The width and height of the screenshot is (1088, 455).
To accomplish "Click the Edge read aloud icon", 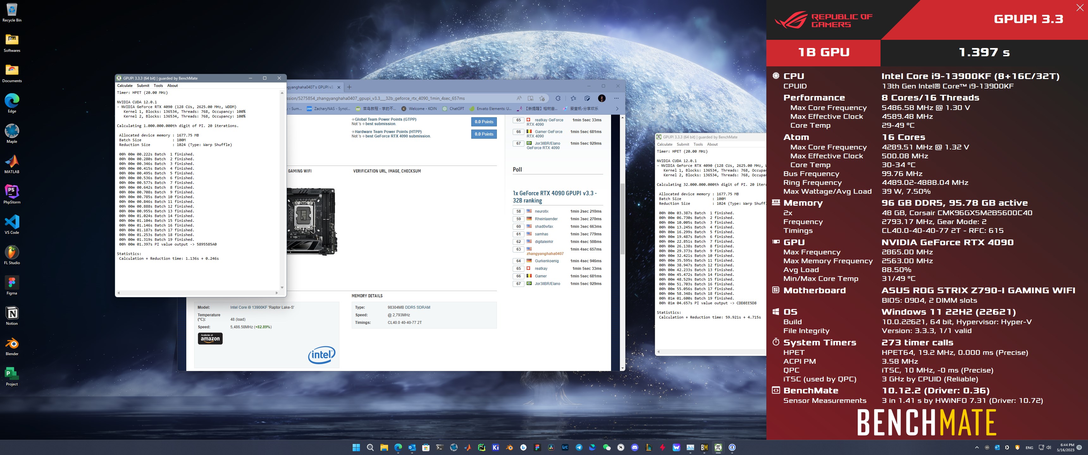I will pos(519,98).
